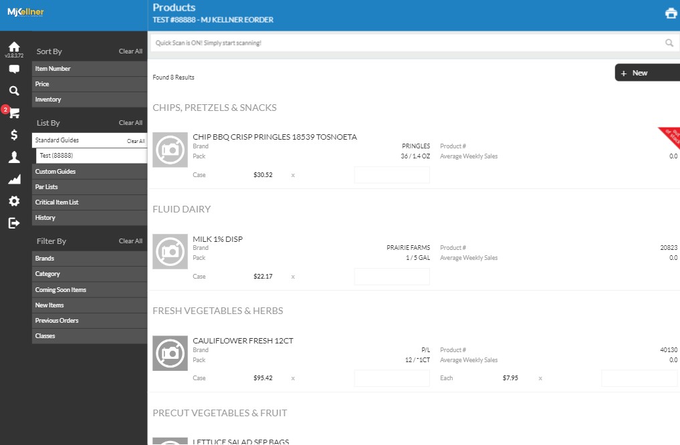Click the search magnifier in Quick Scan bar
The height and width of the screenshot is (445, 680).
tap(669, 43)
